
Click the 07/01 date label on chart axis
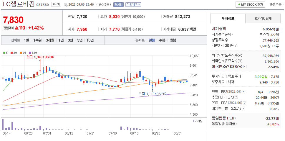[47, 133]
